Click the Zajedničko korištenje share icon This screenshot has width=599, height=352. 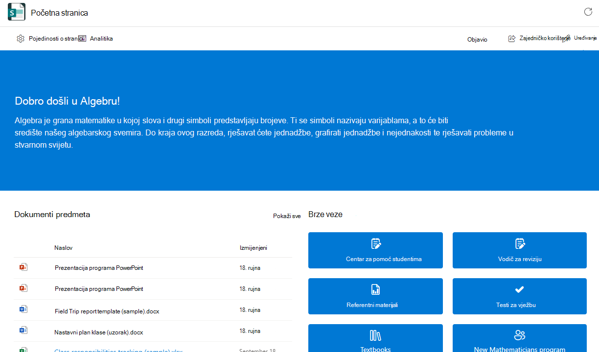click(x=512, y=39)
